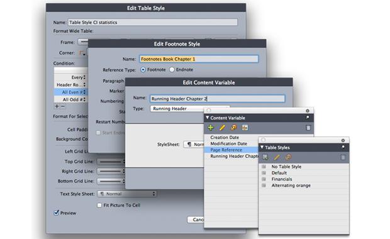The height and width of the screenshot is (239, 390).
Task: Create new table style icon in Table Styles palette
Action: click(265, 157)
